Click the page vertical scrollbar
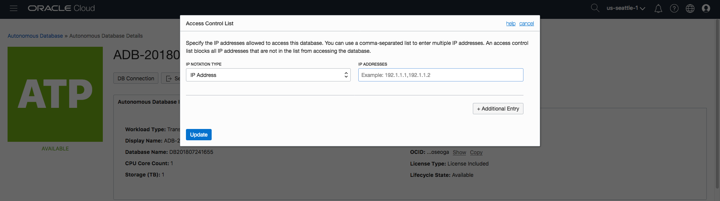 tap(717, 102)
